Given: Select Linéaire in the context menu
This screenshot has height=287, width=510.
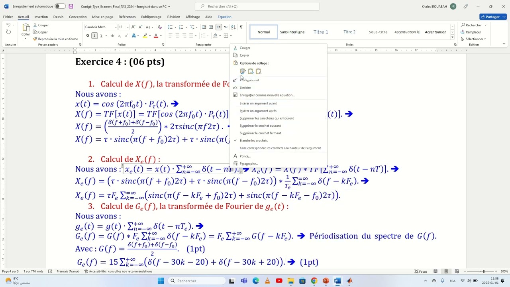Looking at the screenshot, I should [x=245, y=88].
